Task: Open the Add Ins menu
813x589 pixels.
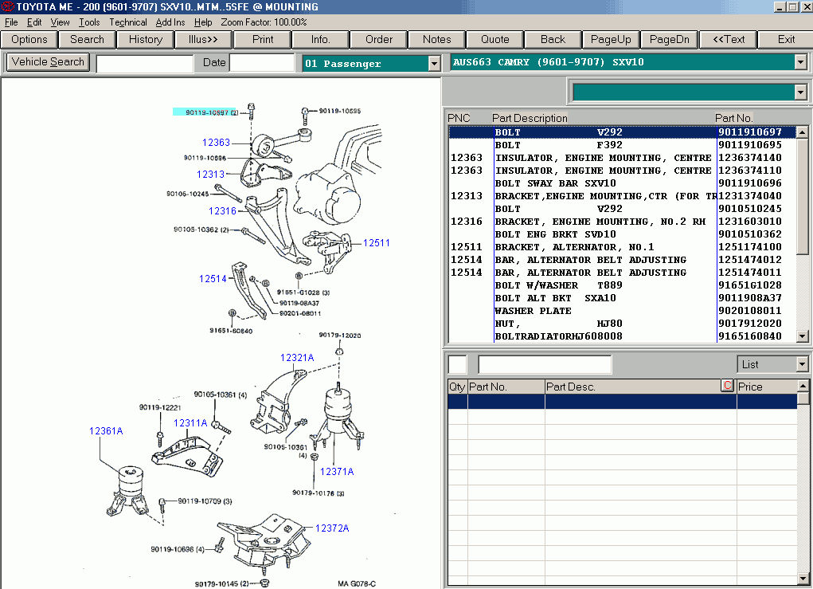Action: (x=170, y=22)
